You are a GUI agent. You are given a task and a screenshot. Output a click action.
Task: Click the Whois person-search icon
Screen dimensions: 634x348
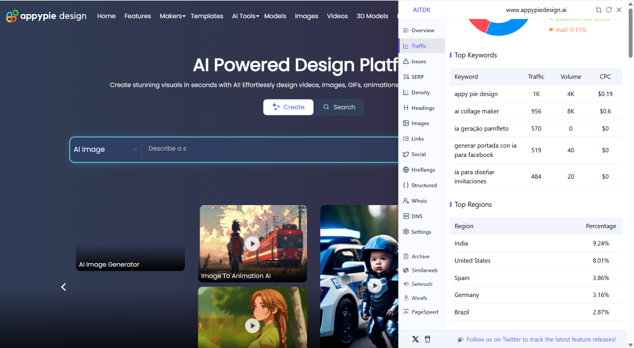[406, 200]
